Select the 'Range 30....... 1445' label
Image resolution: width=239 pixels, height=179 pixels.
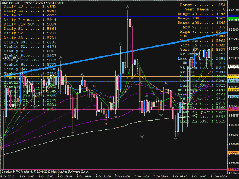point(202,14)
